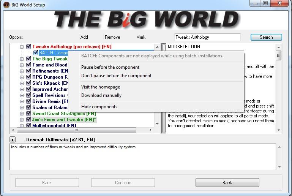This screenshot has width=292, height=196.
Task: Expand Jim's Fixes and Tweaks node
Action: tap(22, 120)
